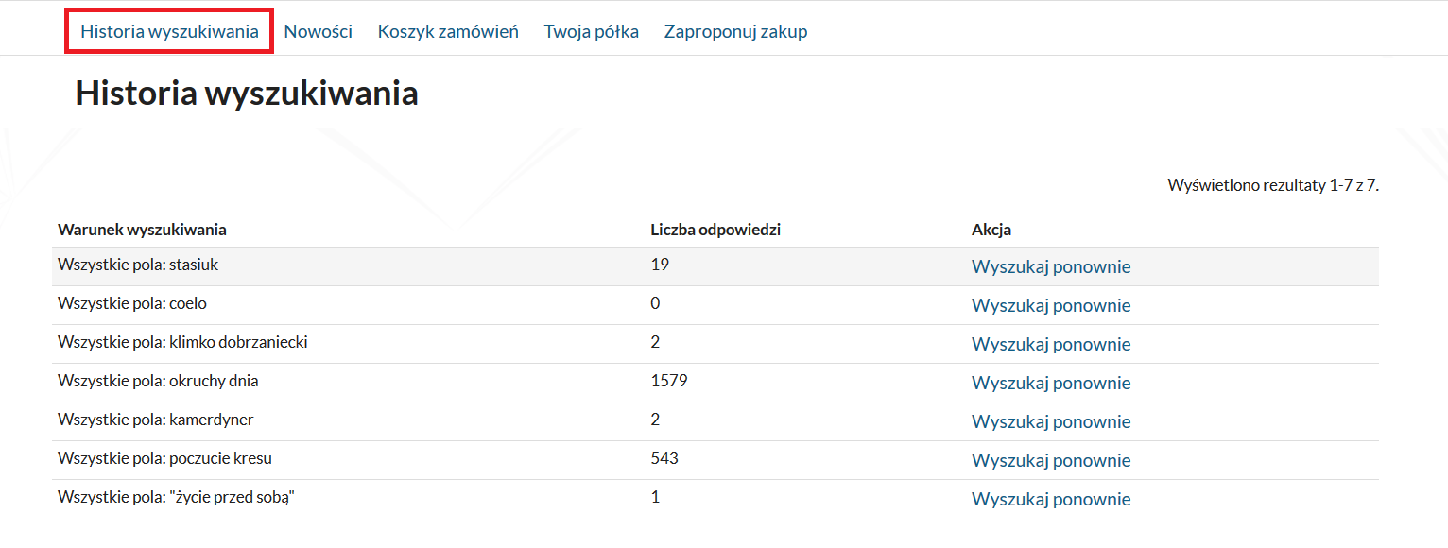
Task: Click the poczucie kresu search condition text
Action: pos(165,458)
